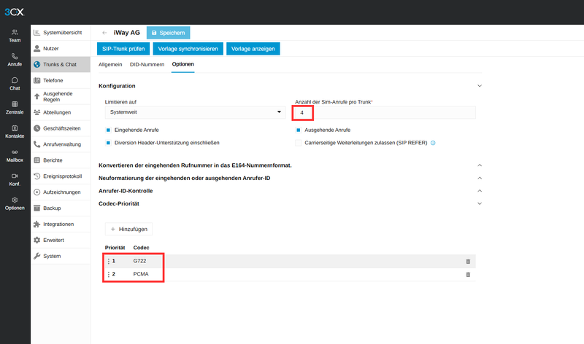Open Integrationen menu item
The image size is (584, 344).
point(61,224)
